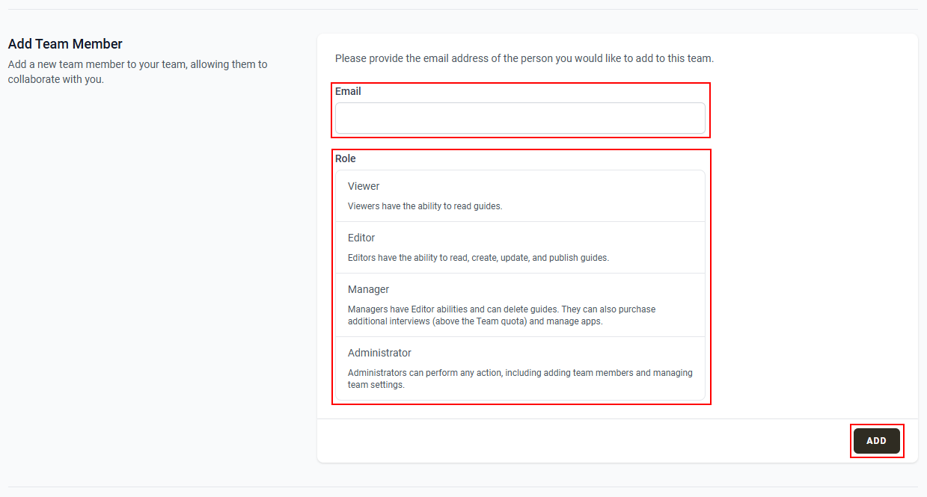The width and height of the screenshot is (927, 497).
Task: Select the Viewer role option
Action: (x=520, y=196)
